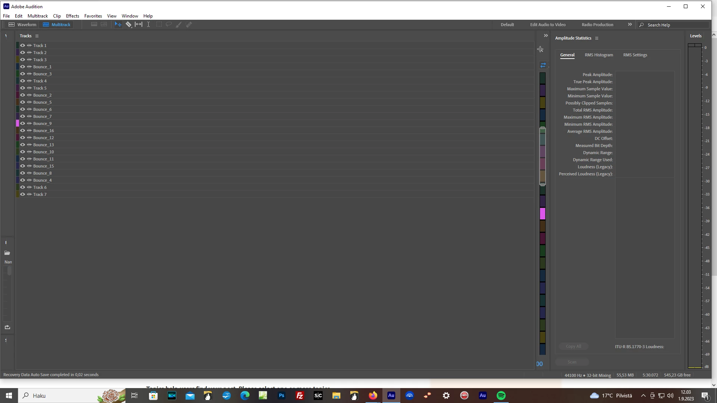717x403 pixels.
Task: Toggle visibility of Track 7
Action: pos(23,194)
